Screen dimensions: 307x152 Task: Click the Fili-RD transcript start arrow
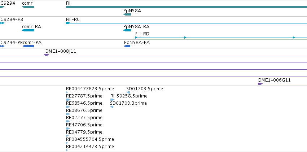point(136,38)
